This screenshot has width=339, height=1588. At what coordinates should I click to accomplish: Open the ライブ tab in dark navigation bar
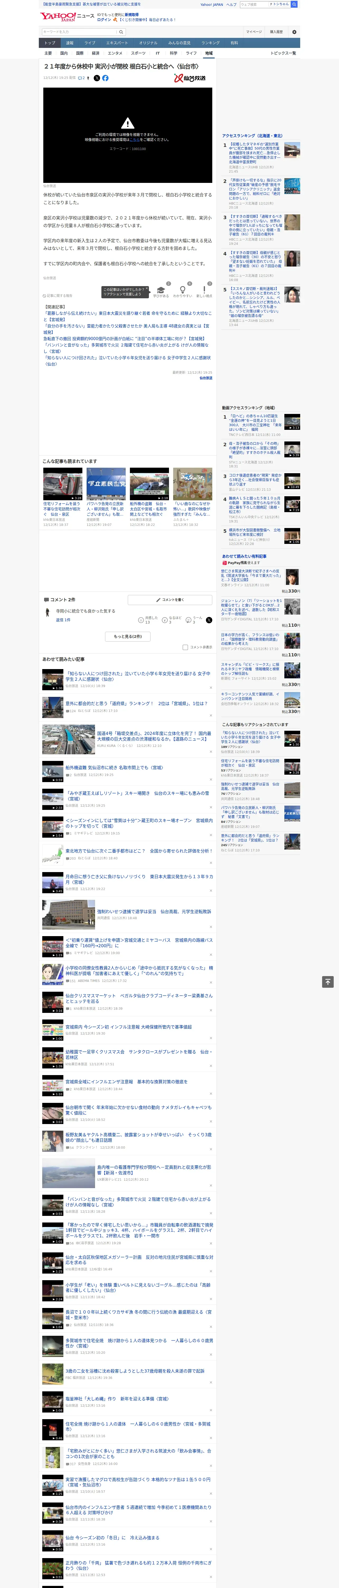click(90, 43)
